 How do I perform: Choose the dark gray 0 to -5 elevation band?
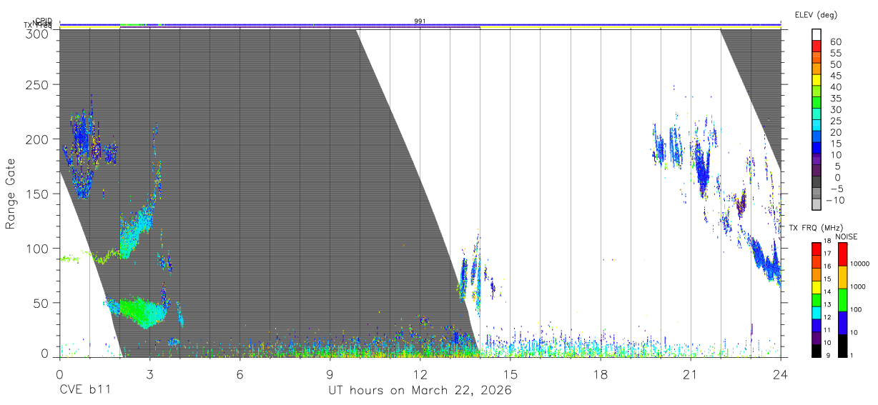point(817,183)
